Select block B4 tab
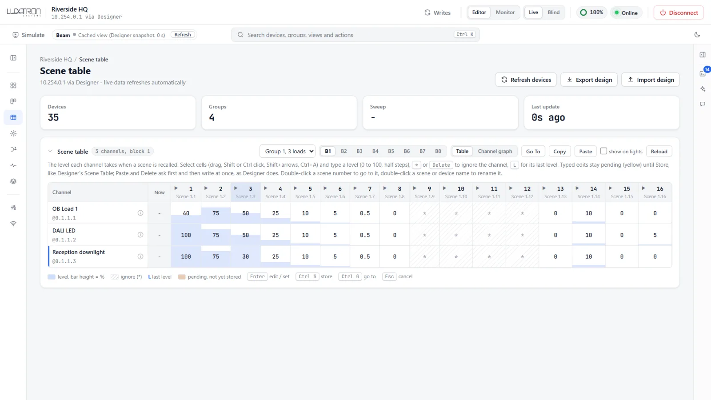Image resolution: width=711 pixels, height=400 pixels. point(375,152)
